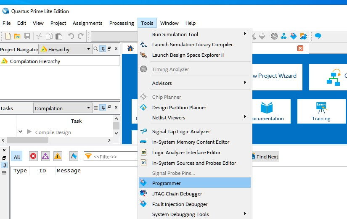347x219 pixels.
Task: Click the message Filter input field
Action: (111, 157)
